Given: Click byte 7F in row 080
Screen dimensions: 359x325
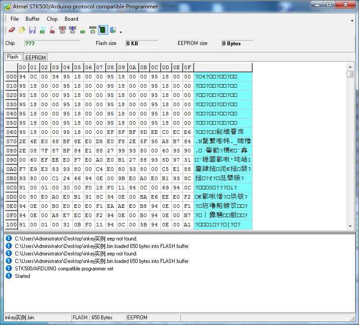Looking at the screenshot, I should tap(44, 151).
